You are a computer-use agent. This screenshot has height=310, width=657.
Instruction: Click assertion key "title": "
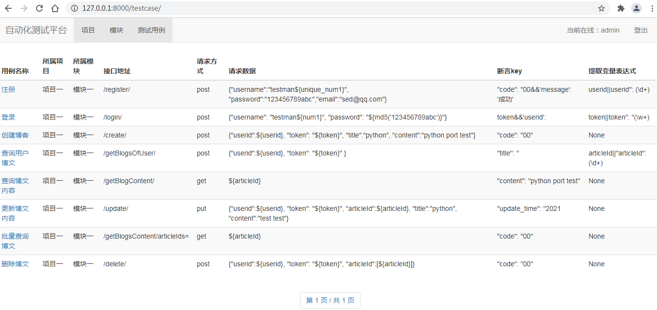click(x=508, y=153)
